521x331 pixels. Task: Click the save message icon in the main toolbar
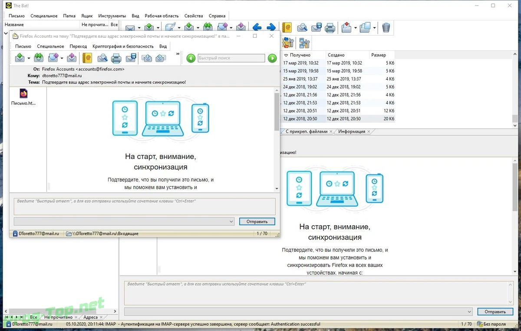point(316,28)
